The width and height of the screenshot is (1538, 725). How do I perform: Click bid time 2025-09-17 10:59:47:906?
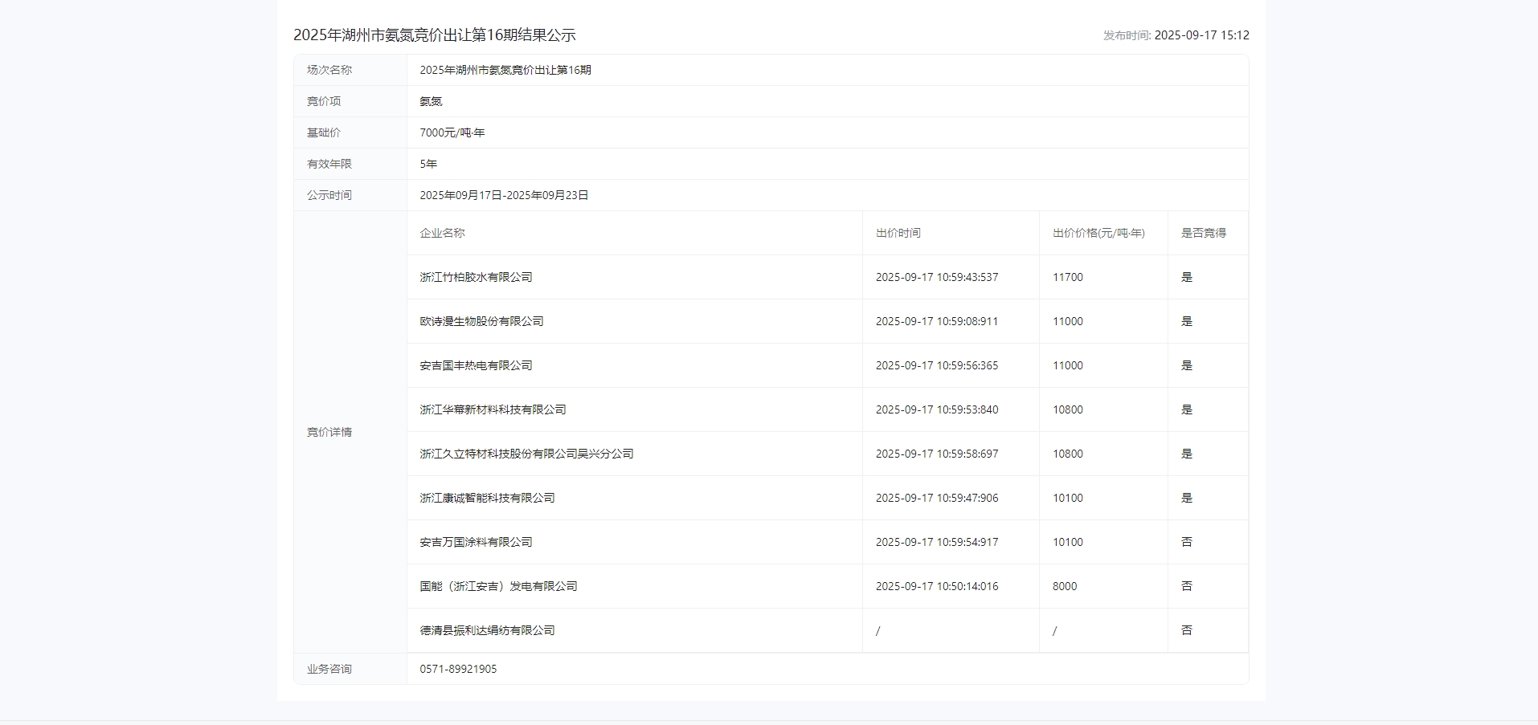point(936,498)
